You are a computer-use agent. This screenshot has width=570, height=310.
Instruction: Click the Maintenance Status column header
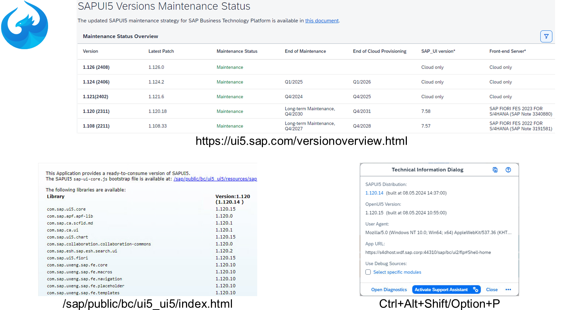pyautogui.click(x=237, y=51)
